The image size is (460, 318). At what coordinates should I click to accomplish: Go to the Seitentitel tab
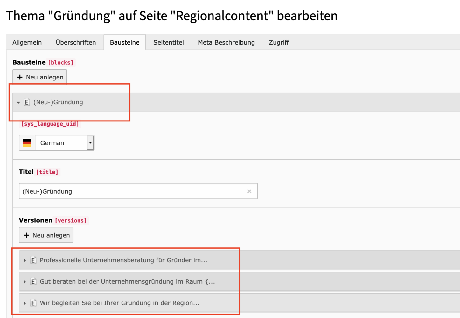click(x=169, y=42)
